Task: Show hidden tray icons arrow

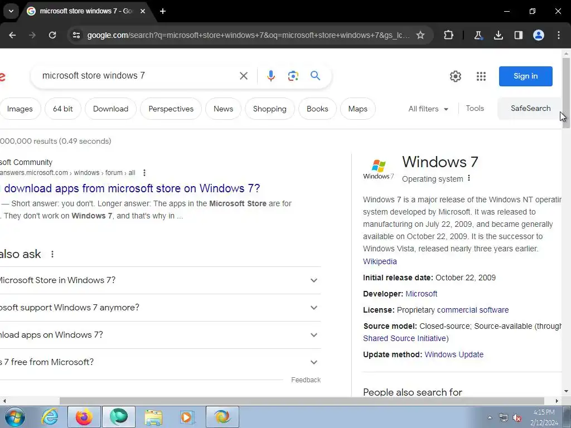Action: 490,417
